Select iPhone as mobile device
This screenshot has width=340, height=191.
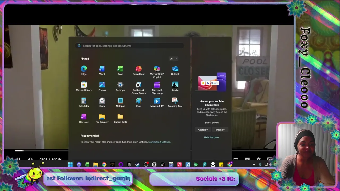[220, 130]
